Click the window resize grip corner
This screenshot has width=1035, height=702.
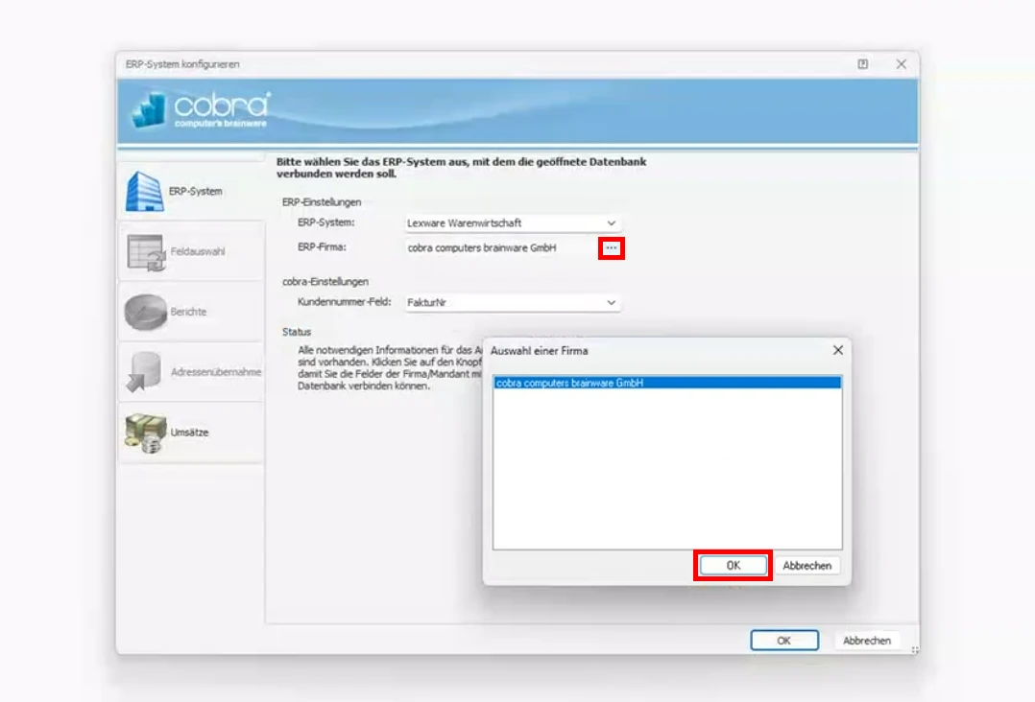914,649
